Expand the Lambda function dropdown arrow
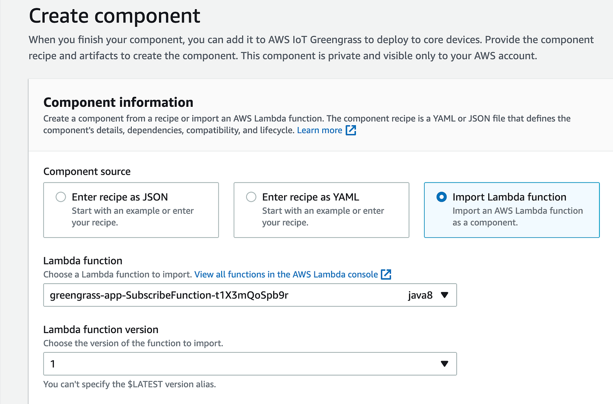Viewport: 613px width, 404px height. pos(445,295)
